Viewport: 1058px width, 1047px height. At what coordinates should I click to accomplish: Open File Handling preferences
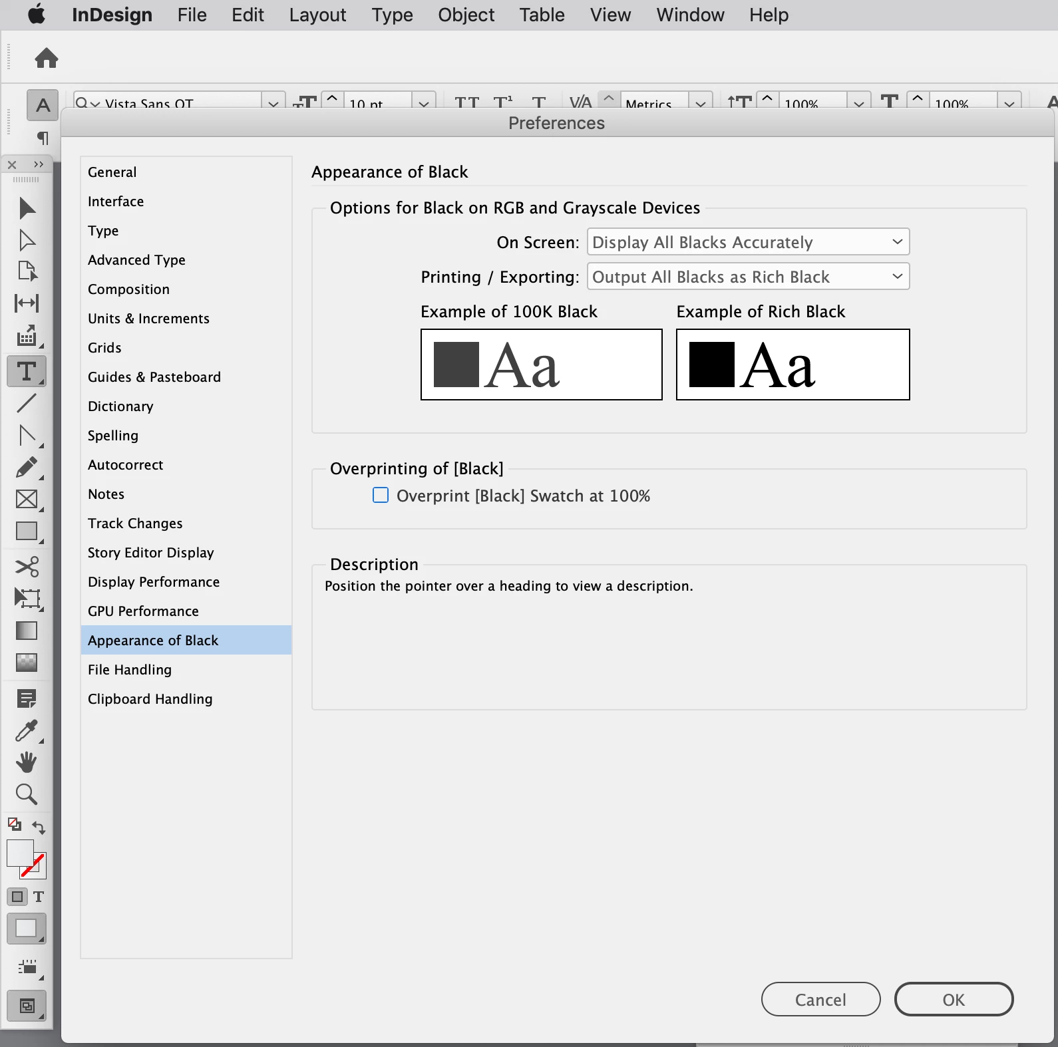pos(186,670)
